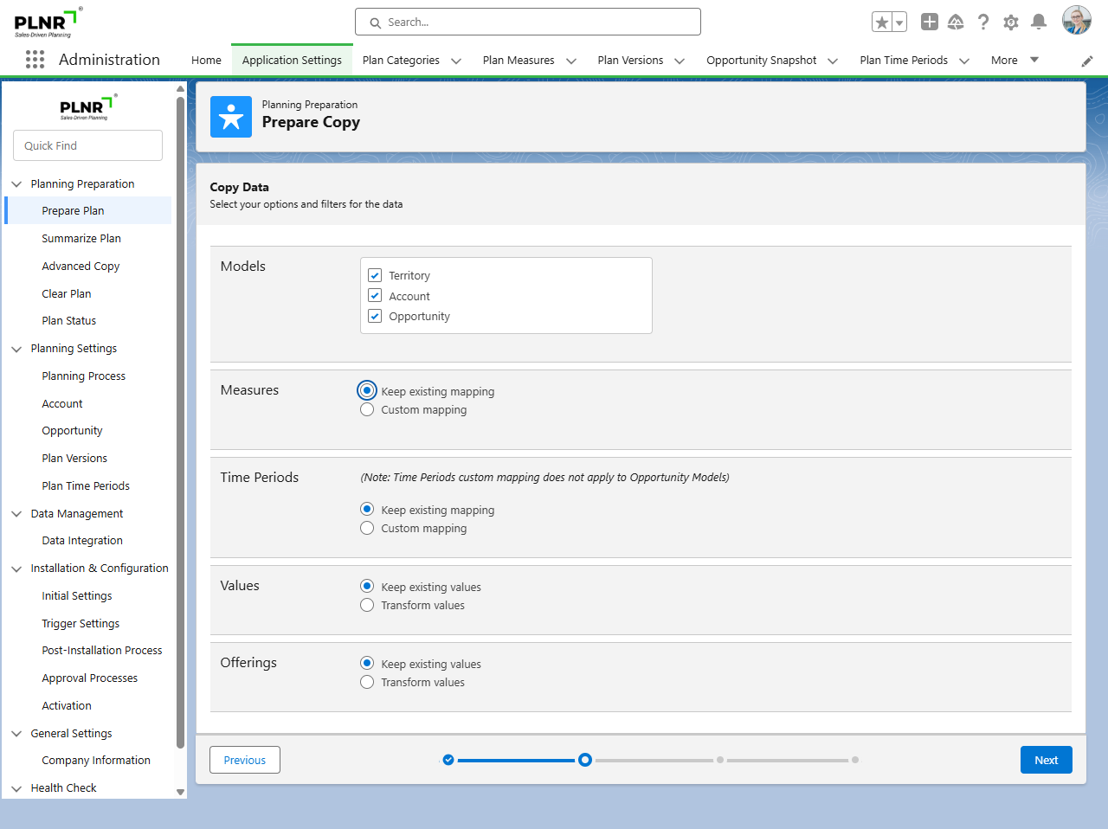Image resolution: width=1108 pixels, height=829 pixels.
Task: Collapse the General Settings section
Action: 16,734
